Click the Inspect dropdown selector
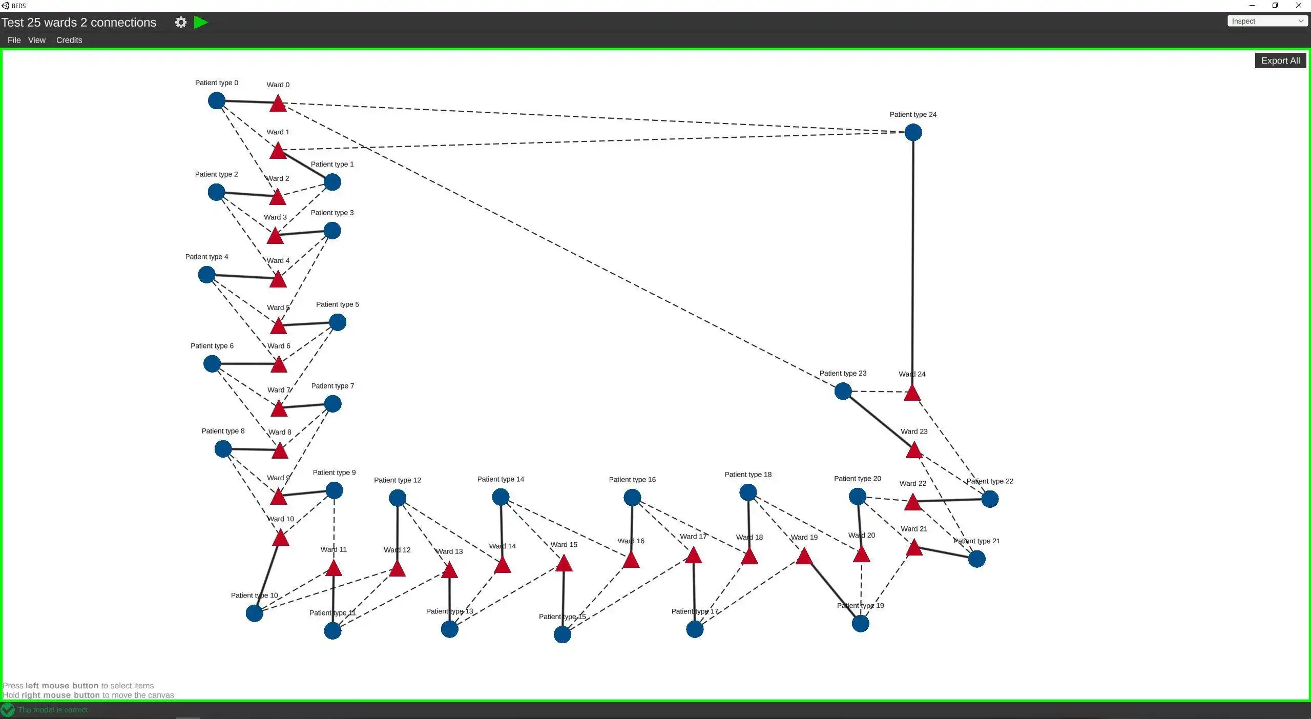Viewport: 1311px width, 719px height. pyautogui.click(x=1266, y=21)
